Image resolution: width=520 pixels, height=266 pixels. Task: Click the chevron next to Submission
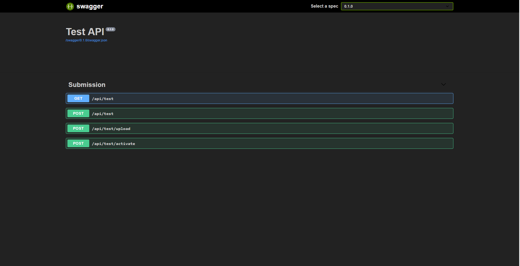pos(443,84)
